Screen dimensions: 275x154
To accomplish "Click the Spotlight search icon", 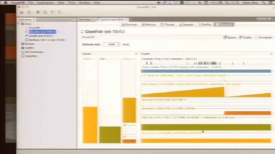I will point(263,3).
